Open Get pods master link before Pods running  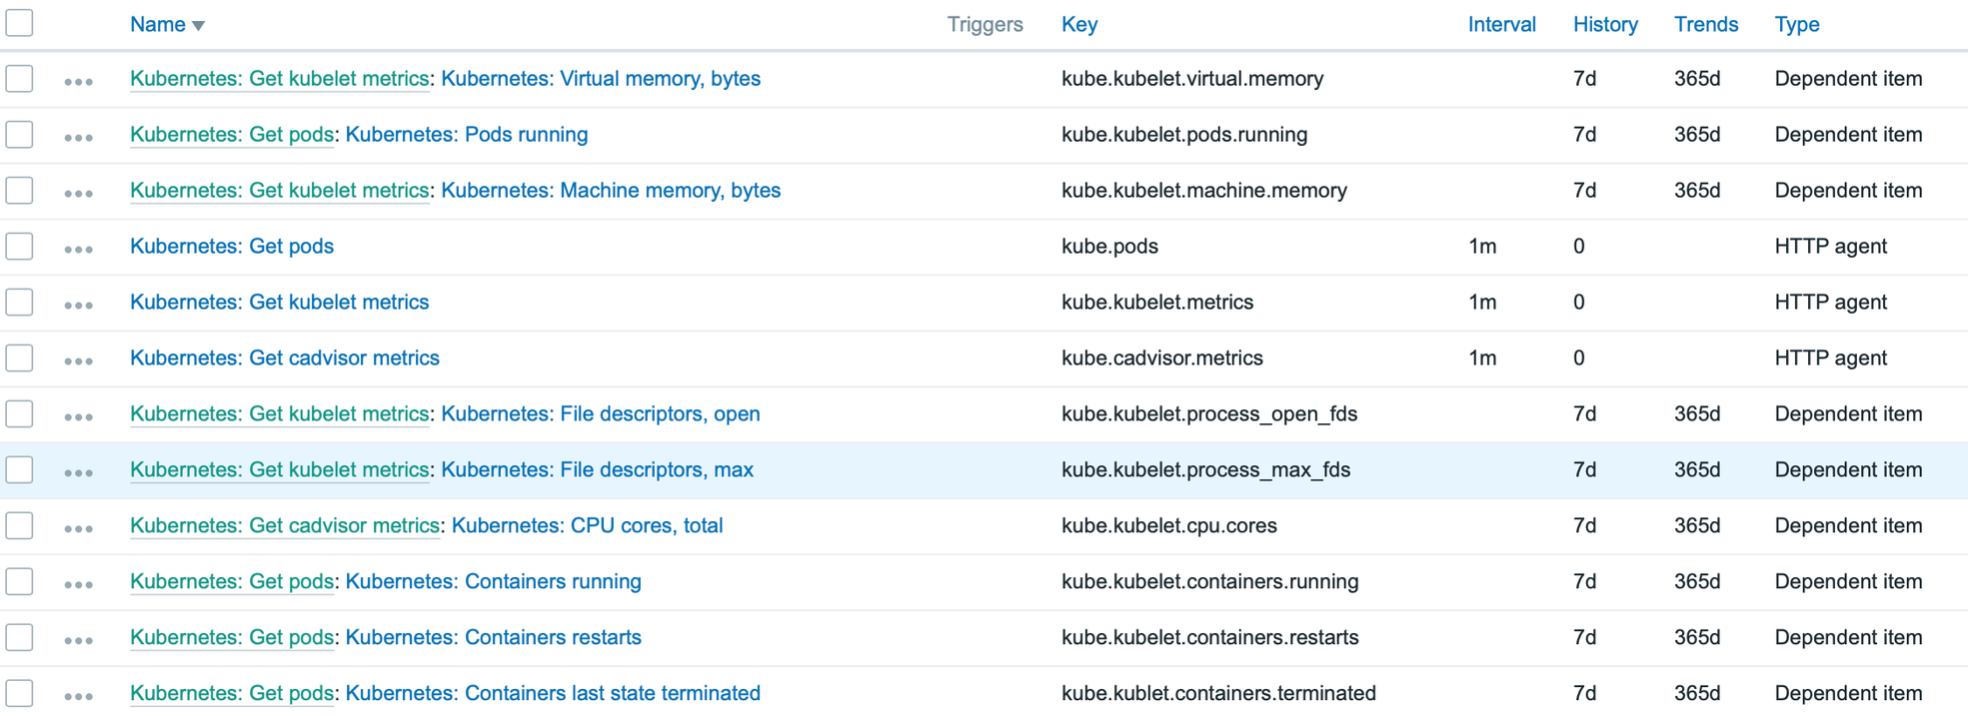(x=232, y=135)
